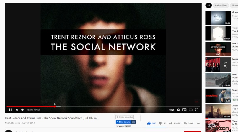
Task: Enter full screen mode
Action: pos(197,110)
